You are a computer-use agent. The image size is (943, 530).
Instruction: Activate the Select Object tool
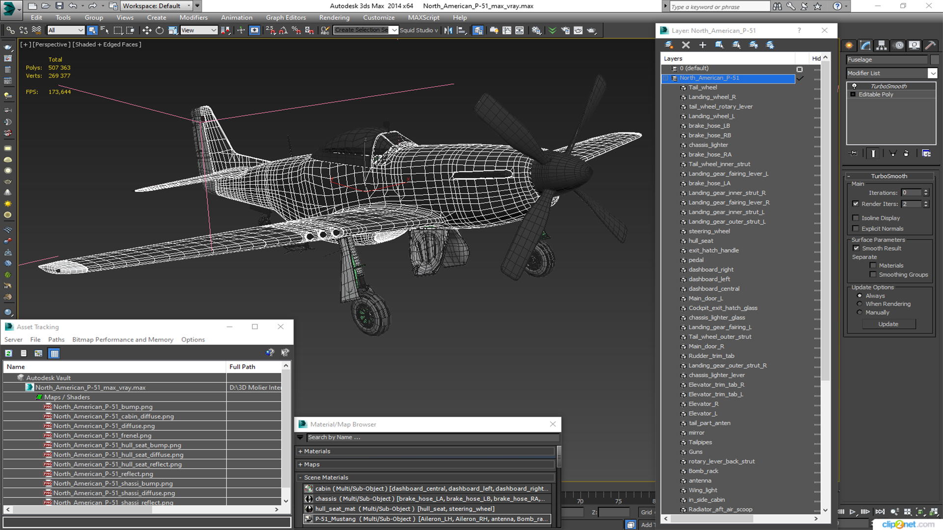coord(92,30)
